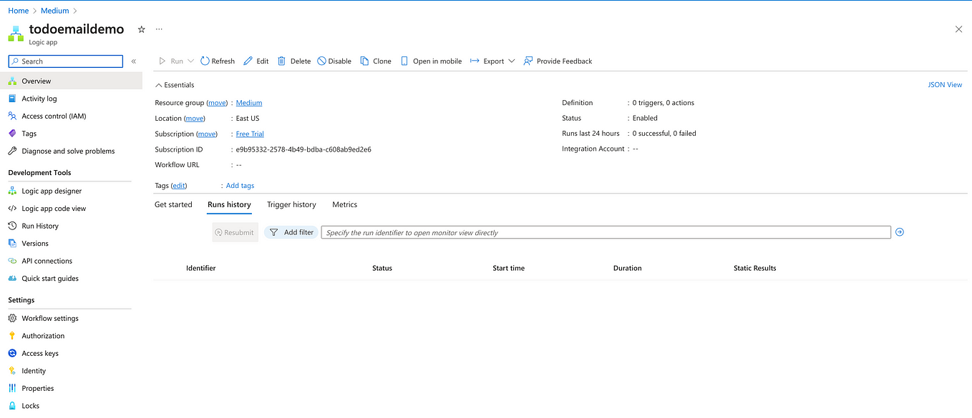The width and height of the screenshot is (972, 418).
Task: Open Logic app code view icon
Action: [12, 209]
